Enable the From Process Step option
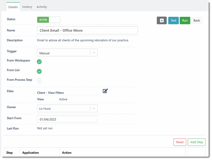212x160 pixels. point(39,81)
